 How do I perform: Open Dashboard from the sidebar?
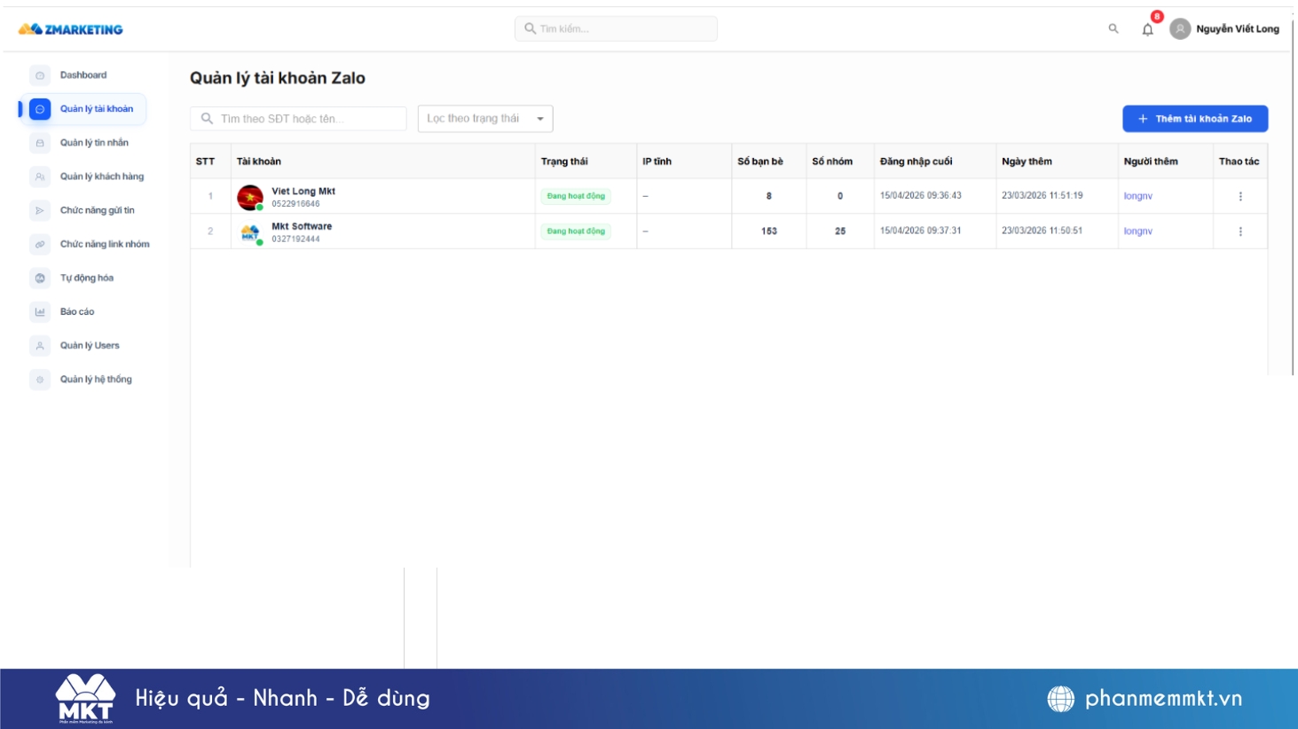83,75
